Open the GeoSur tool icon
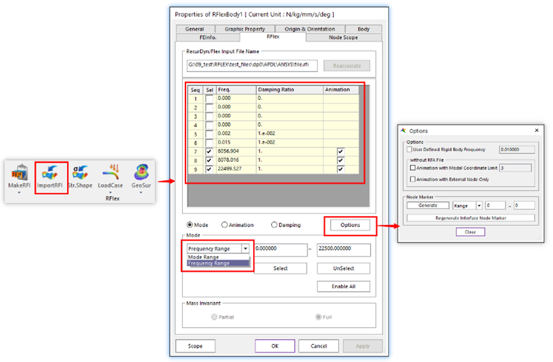Image resolution: width=553 pixels, height=362 pixels. click(x=141, y=172)
